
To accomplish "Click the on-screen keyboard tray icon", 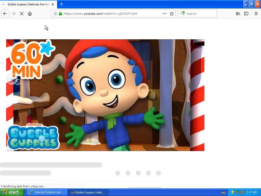I will pos(223,192).
